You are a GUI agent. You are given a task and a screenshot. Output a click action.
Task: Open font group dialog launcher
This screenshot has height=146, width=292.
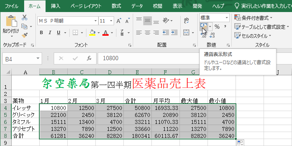coord(130,45)
